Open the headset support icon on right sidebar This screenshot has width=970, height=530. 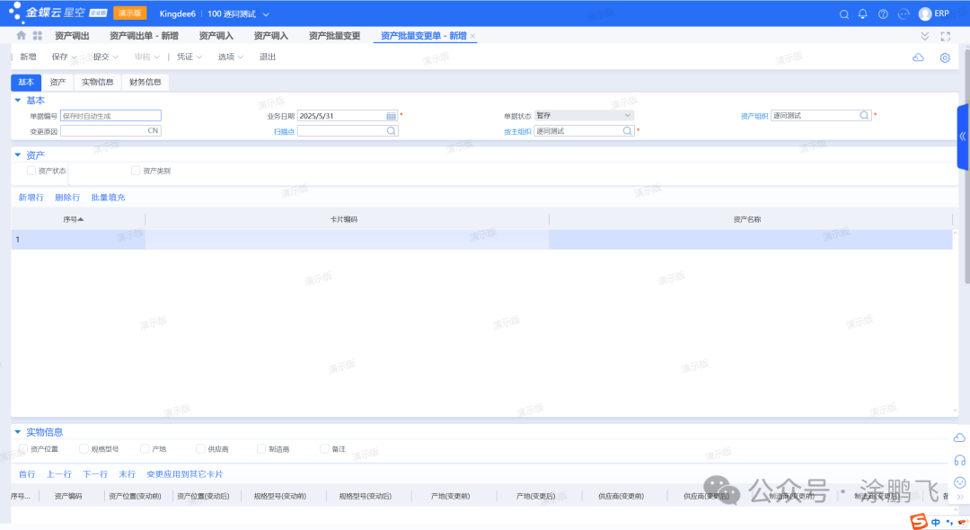coord(959,460)
